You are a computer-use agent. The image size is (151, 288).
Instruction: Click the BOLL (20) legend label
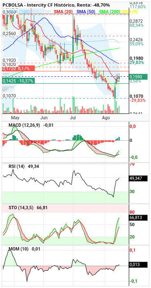click(x=41, y=12)
